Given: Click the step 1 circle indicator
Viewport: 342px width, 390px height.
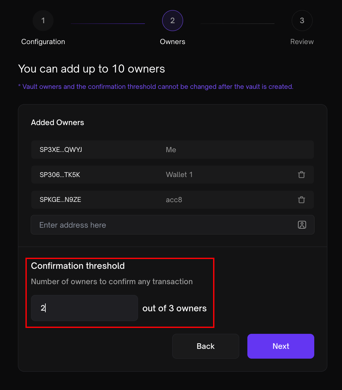Looking at the screenshot, I should point(43,21).
